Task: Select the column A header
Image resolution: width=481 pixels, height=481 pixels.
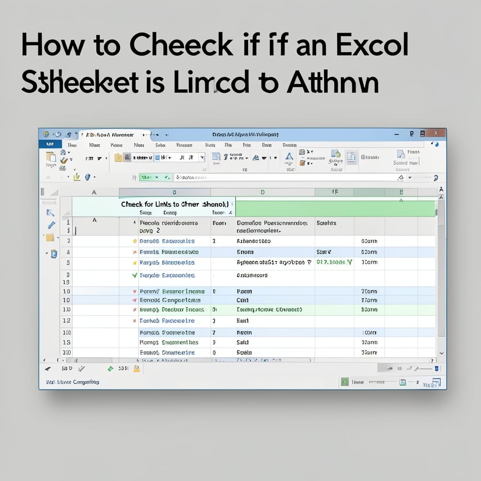Action: pyautogui.click(x=94, y=192)
